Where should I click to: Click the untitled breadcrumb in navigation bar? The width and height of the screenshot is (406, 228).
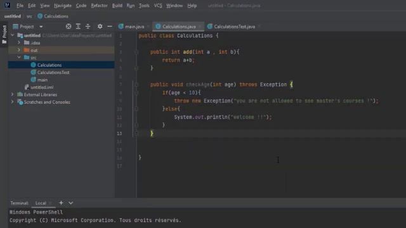13,16
